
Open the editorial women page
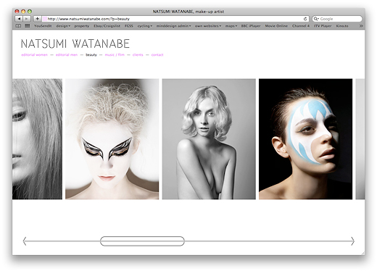pos(35,55)
